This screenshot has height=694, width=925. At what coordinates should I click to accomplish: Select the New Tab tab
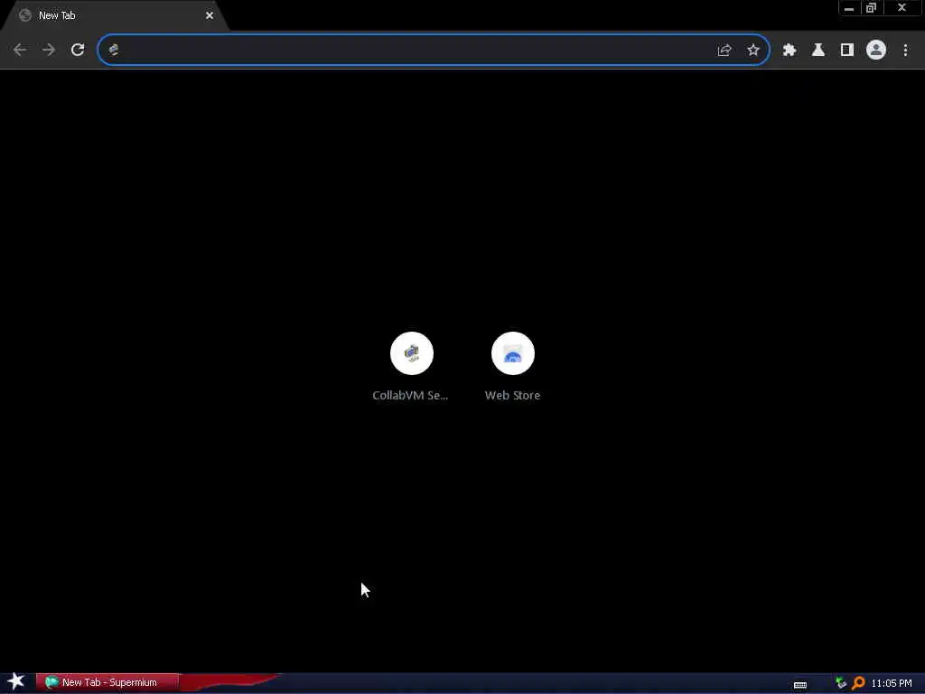click(115, 16)
